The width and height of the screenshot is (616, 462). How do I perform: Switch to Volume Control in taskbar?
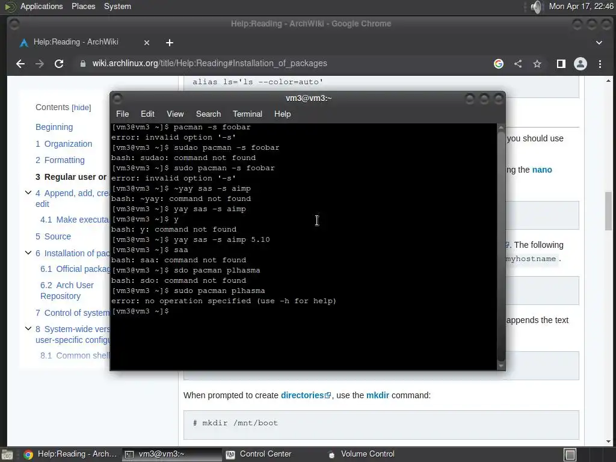click(x=362, y=454)
